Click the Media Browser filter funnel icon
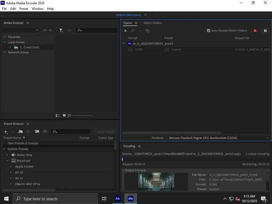The image size is (272, 204). point(61,31)
